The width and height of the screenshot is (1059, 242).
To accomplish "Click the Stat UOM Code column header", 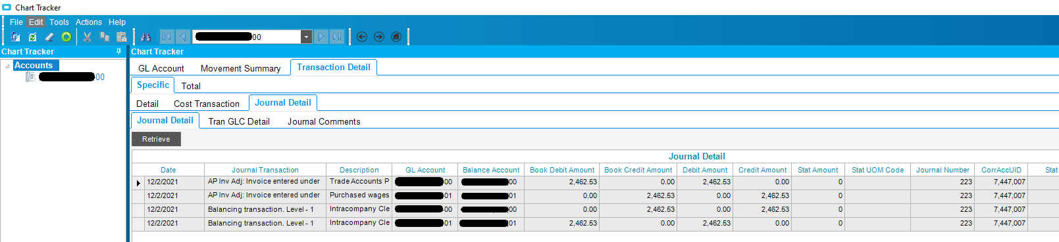I will click(x=878, y=170).
